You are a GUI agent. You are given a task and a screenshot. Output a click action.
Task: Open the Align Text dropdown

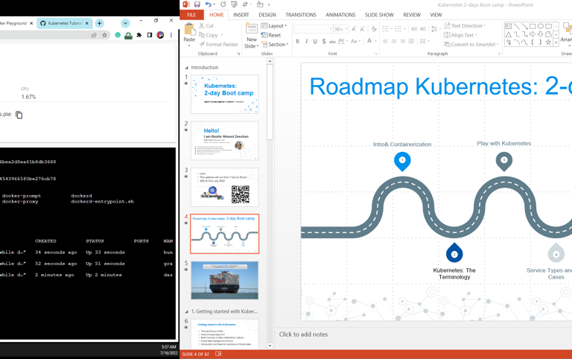point(460,36)
